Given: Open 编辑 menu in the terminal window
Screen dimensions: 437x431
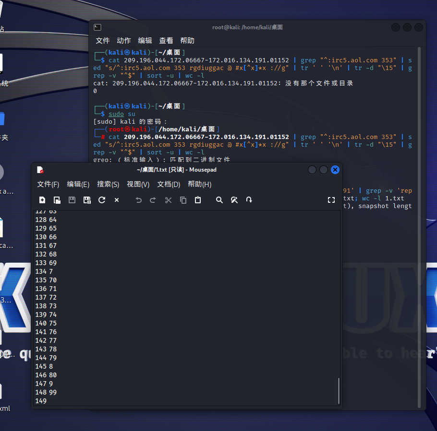Looking at the screenshot, I should 145,41.
